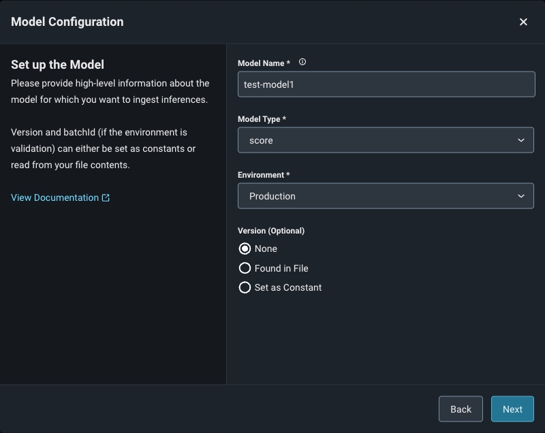Expand the Environment dropdown showing Production

[x=386, y=196]
